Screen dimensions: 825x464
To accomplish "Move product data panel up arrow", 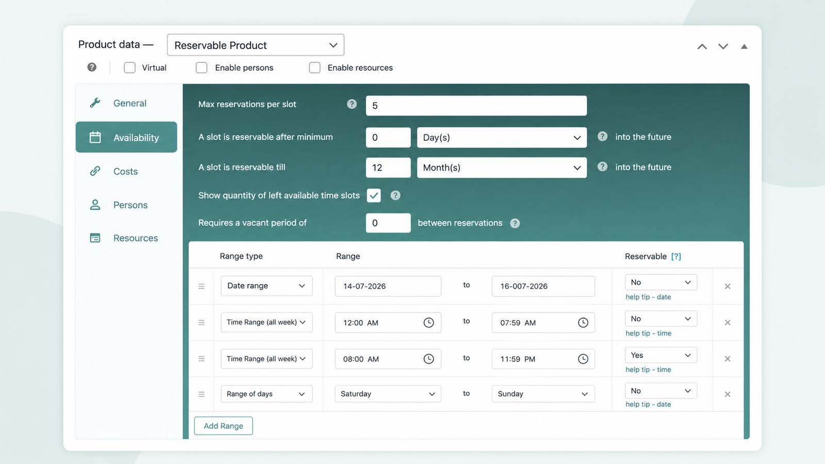I will click(x=702, y=46).
